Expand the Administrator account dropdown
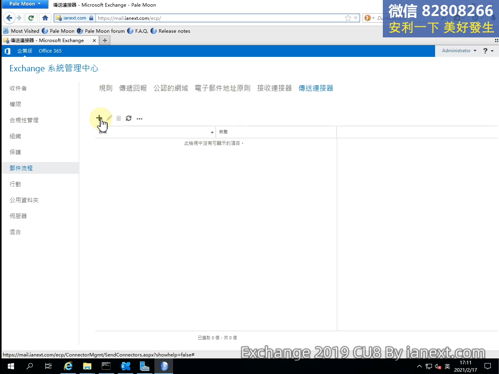 tap(459, 51)
